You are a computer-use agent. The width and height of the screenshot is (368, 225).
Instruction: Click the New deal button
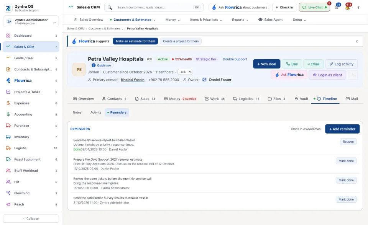pyautogui.click(x=267, y=64)
